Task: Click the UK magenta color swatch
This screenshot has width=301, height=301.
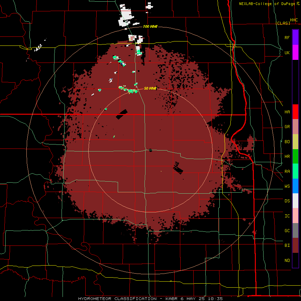Action: tap(295, 53)
